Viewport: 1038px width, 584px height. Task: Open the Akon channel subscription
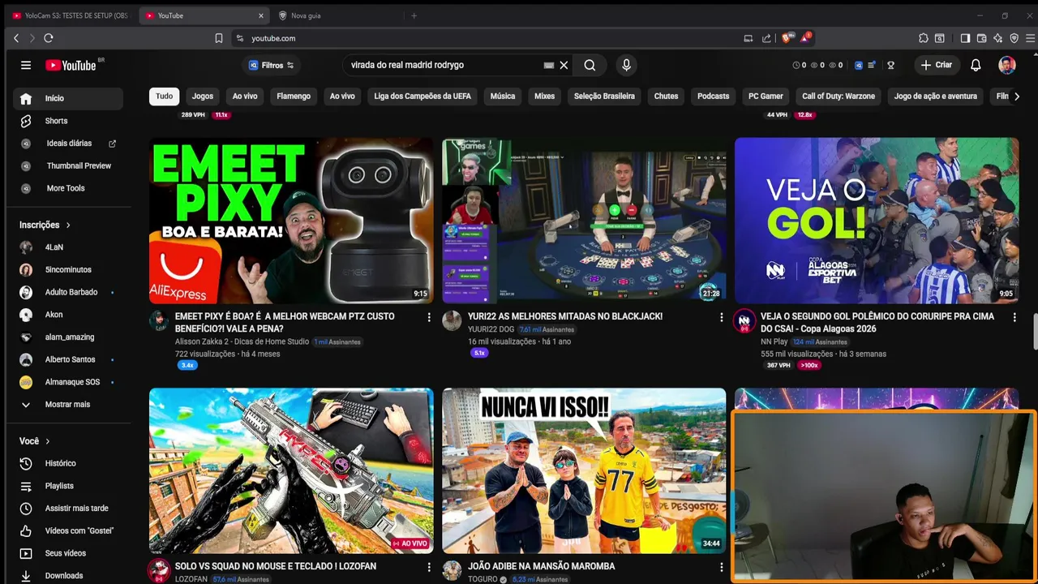click(68, 315)
